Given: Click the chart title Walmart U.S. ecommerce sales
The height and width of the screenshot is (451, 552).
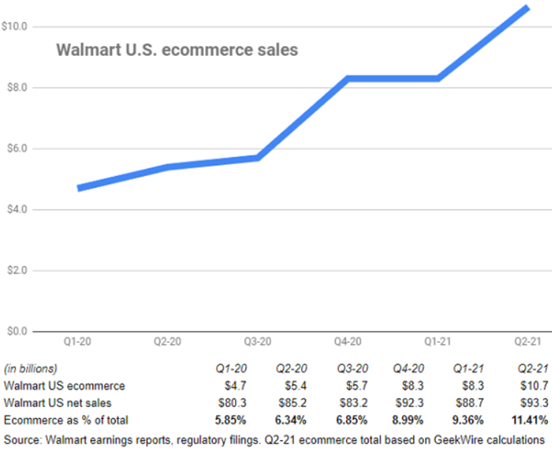Looking at the screenshot, I should coord(177,50).
